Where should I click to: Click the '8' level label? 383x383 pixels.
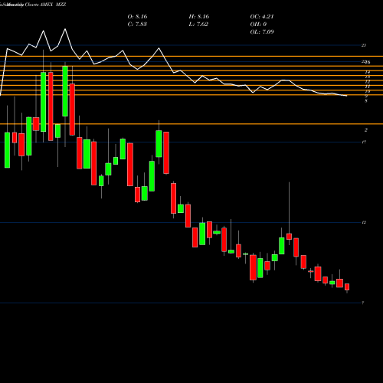click(366, 101)
